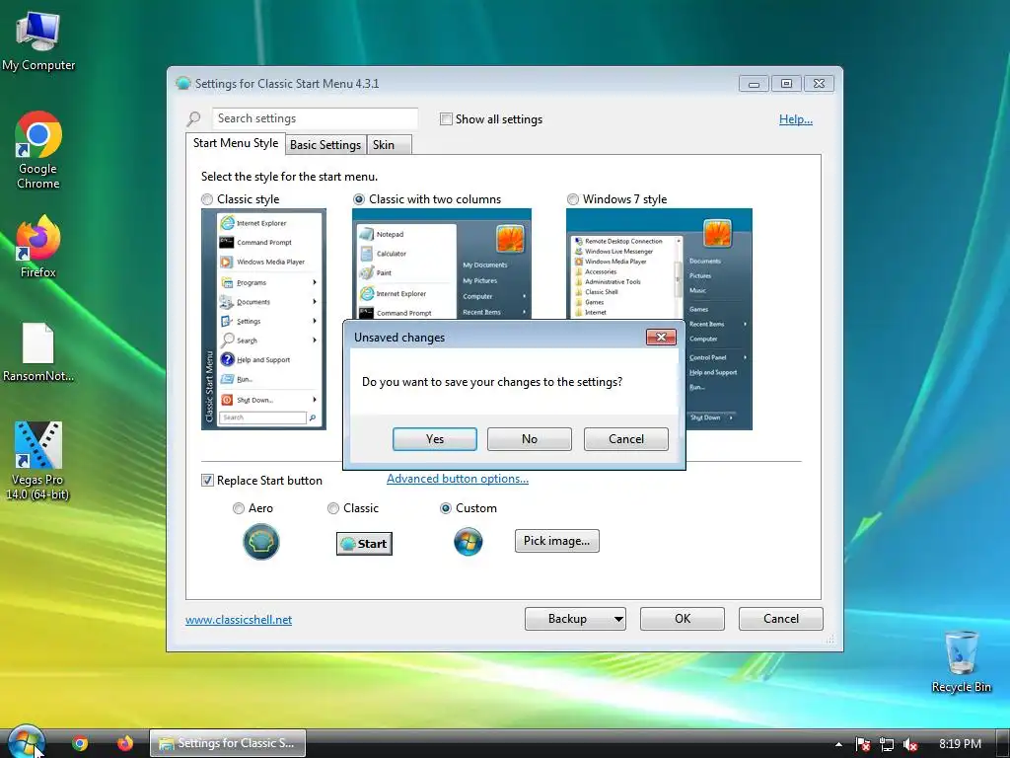
Task: Cancel the Unsaved changes dialog
Action: (626, 439)
